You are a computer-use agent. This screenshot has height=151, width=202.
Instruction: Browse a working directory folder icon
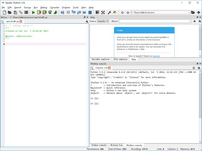click(193, 12)
